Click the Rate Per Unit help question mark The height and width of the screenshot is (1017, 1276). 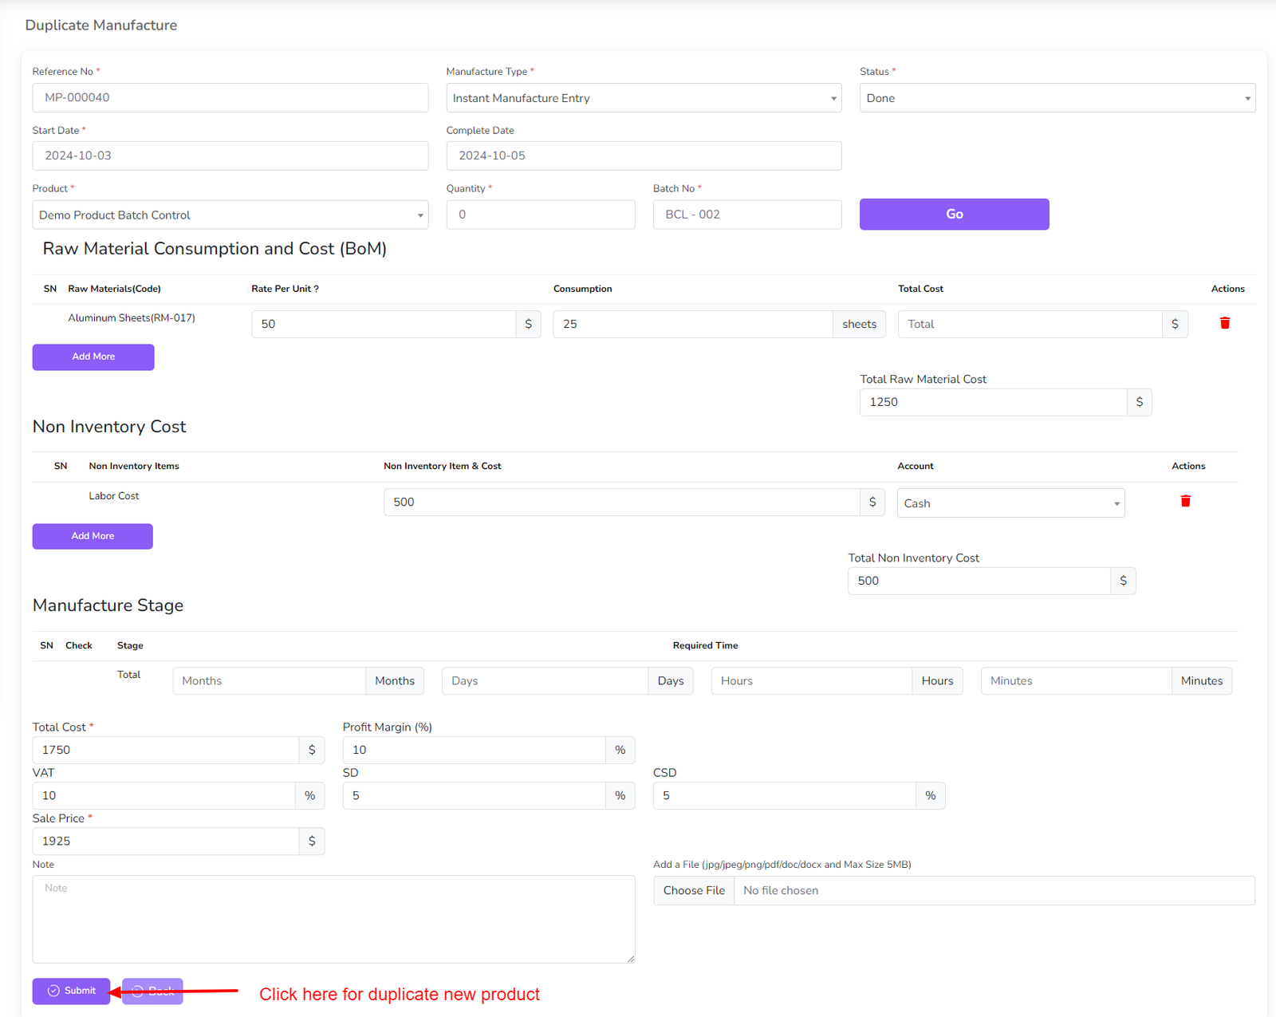pyautogui.click(x=316, y=289)
